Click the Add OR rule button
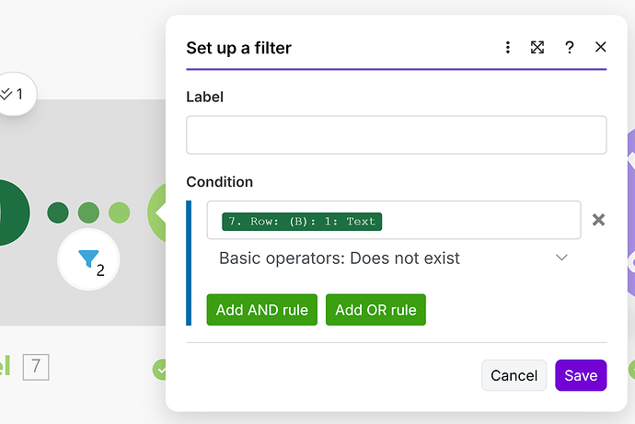 pyautogui.click(x=375, y=310)
